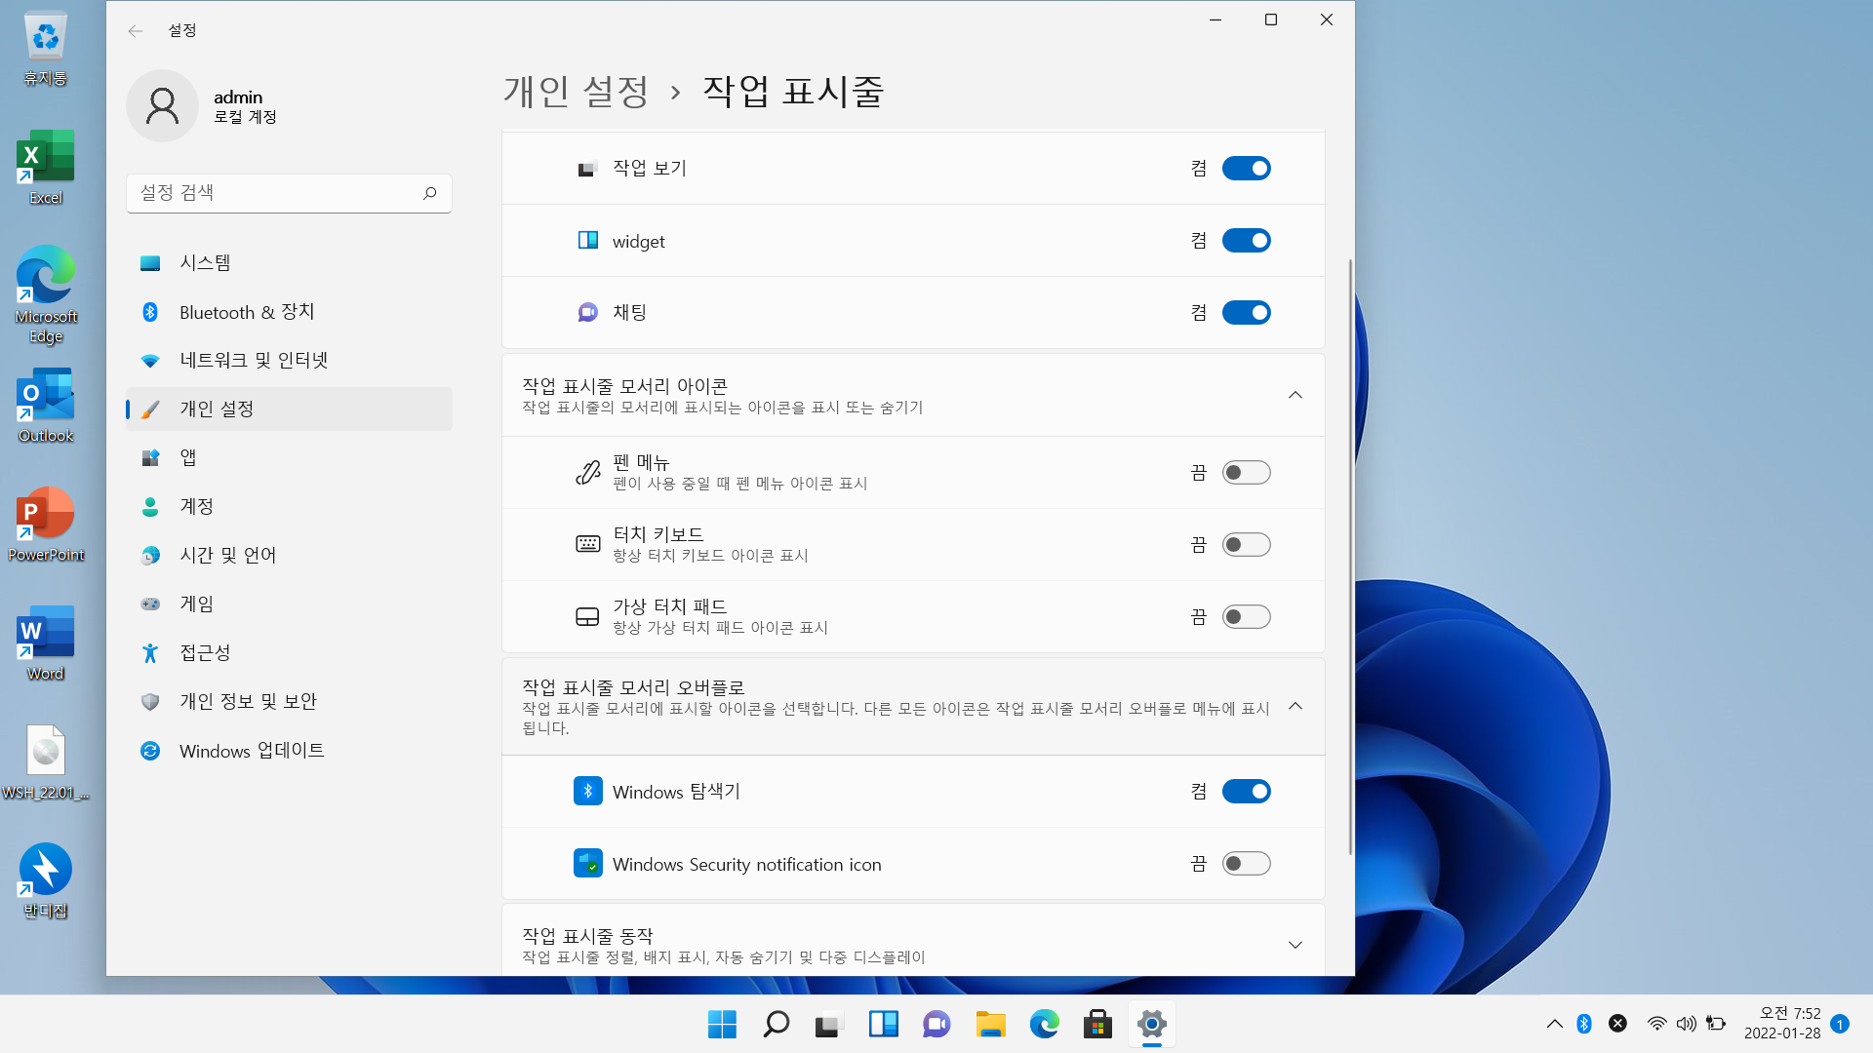Select the Excel desktop shortcut

point(46,168)
